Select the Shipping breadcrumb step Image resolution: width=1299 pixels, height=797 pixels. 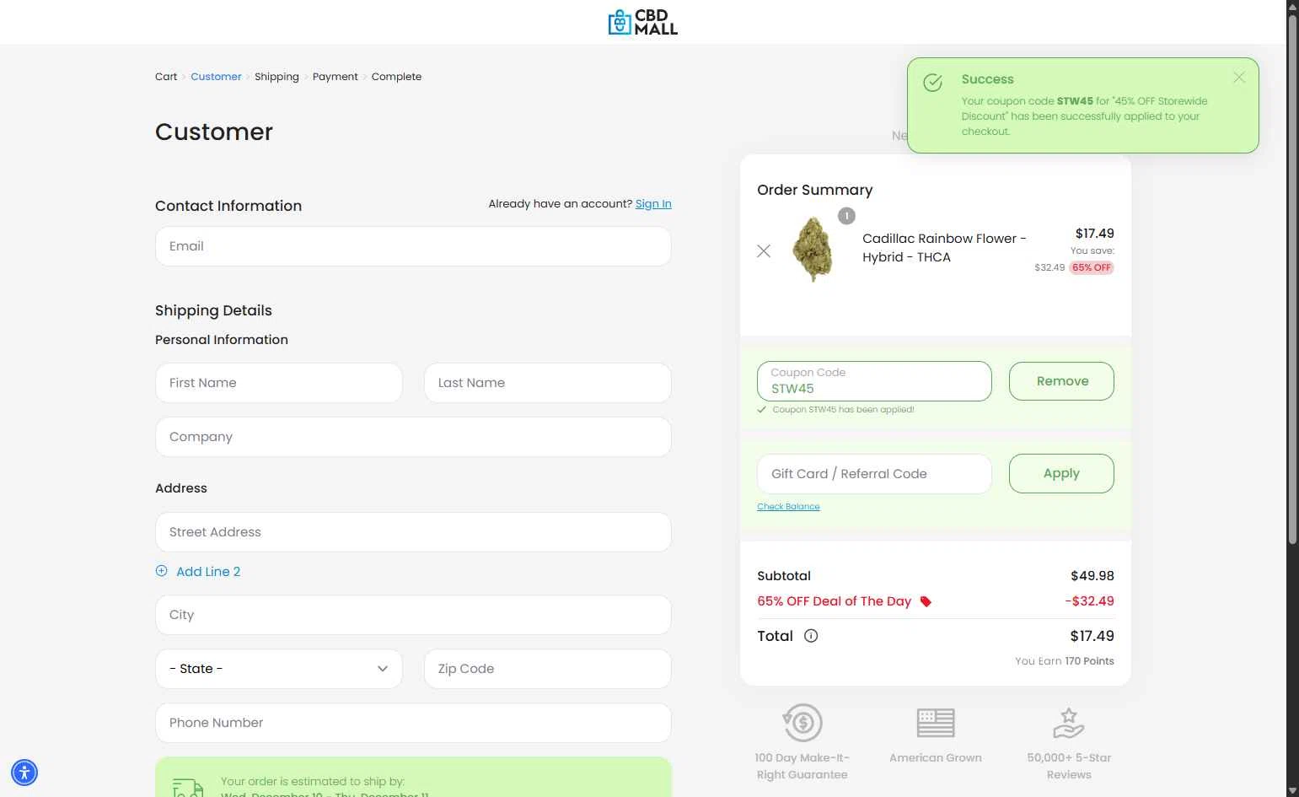[x=276, y=77]
